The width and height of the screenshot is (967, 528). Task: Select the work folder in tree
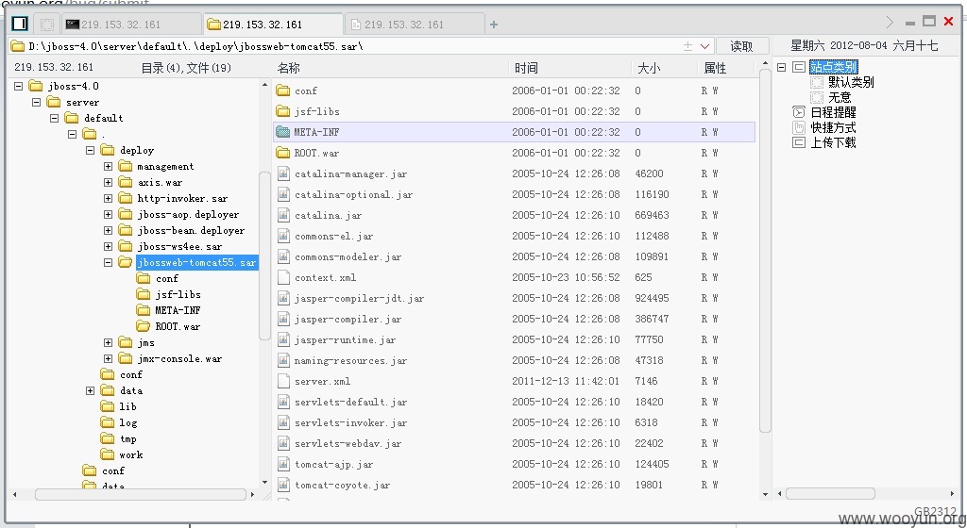pos(130,454)
